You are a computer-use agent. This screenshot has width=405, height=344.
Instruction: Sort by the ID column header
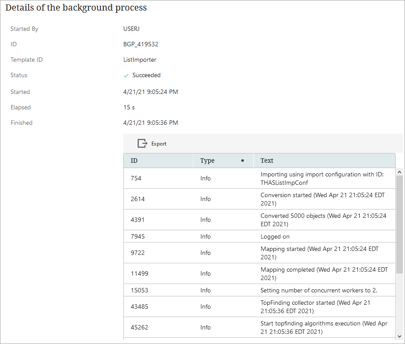[134, 161]
